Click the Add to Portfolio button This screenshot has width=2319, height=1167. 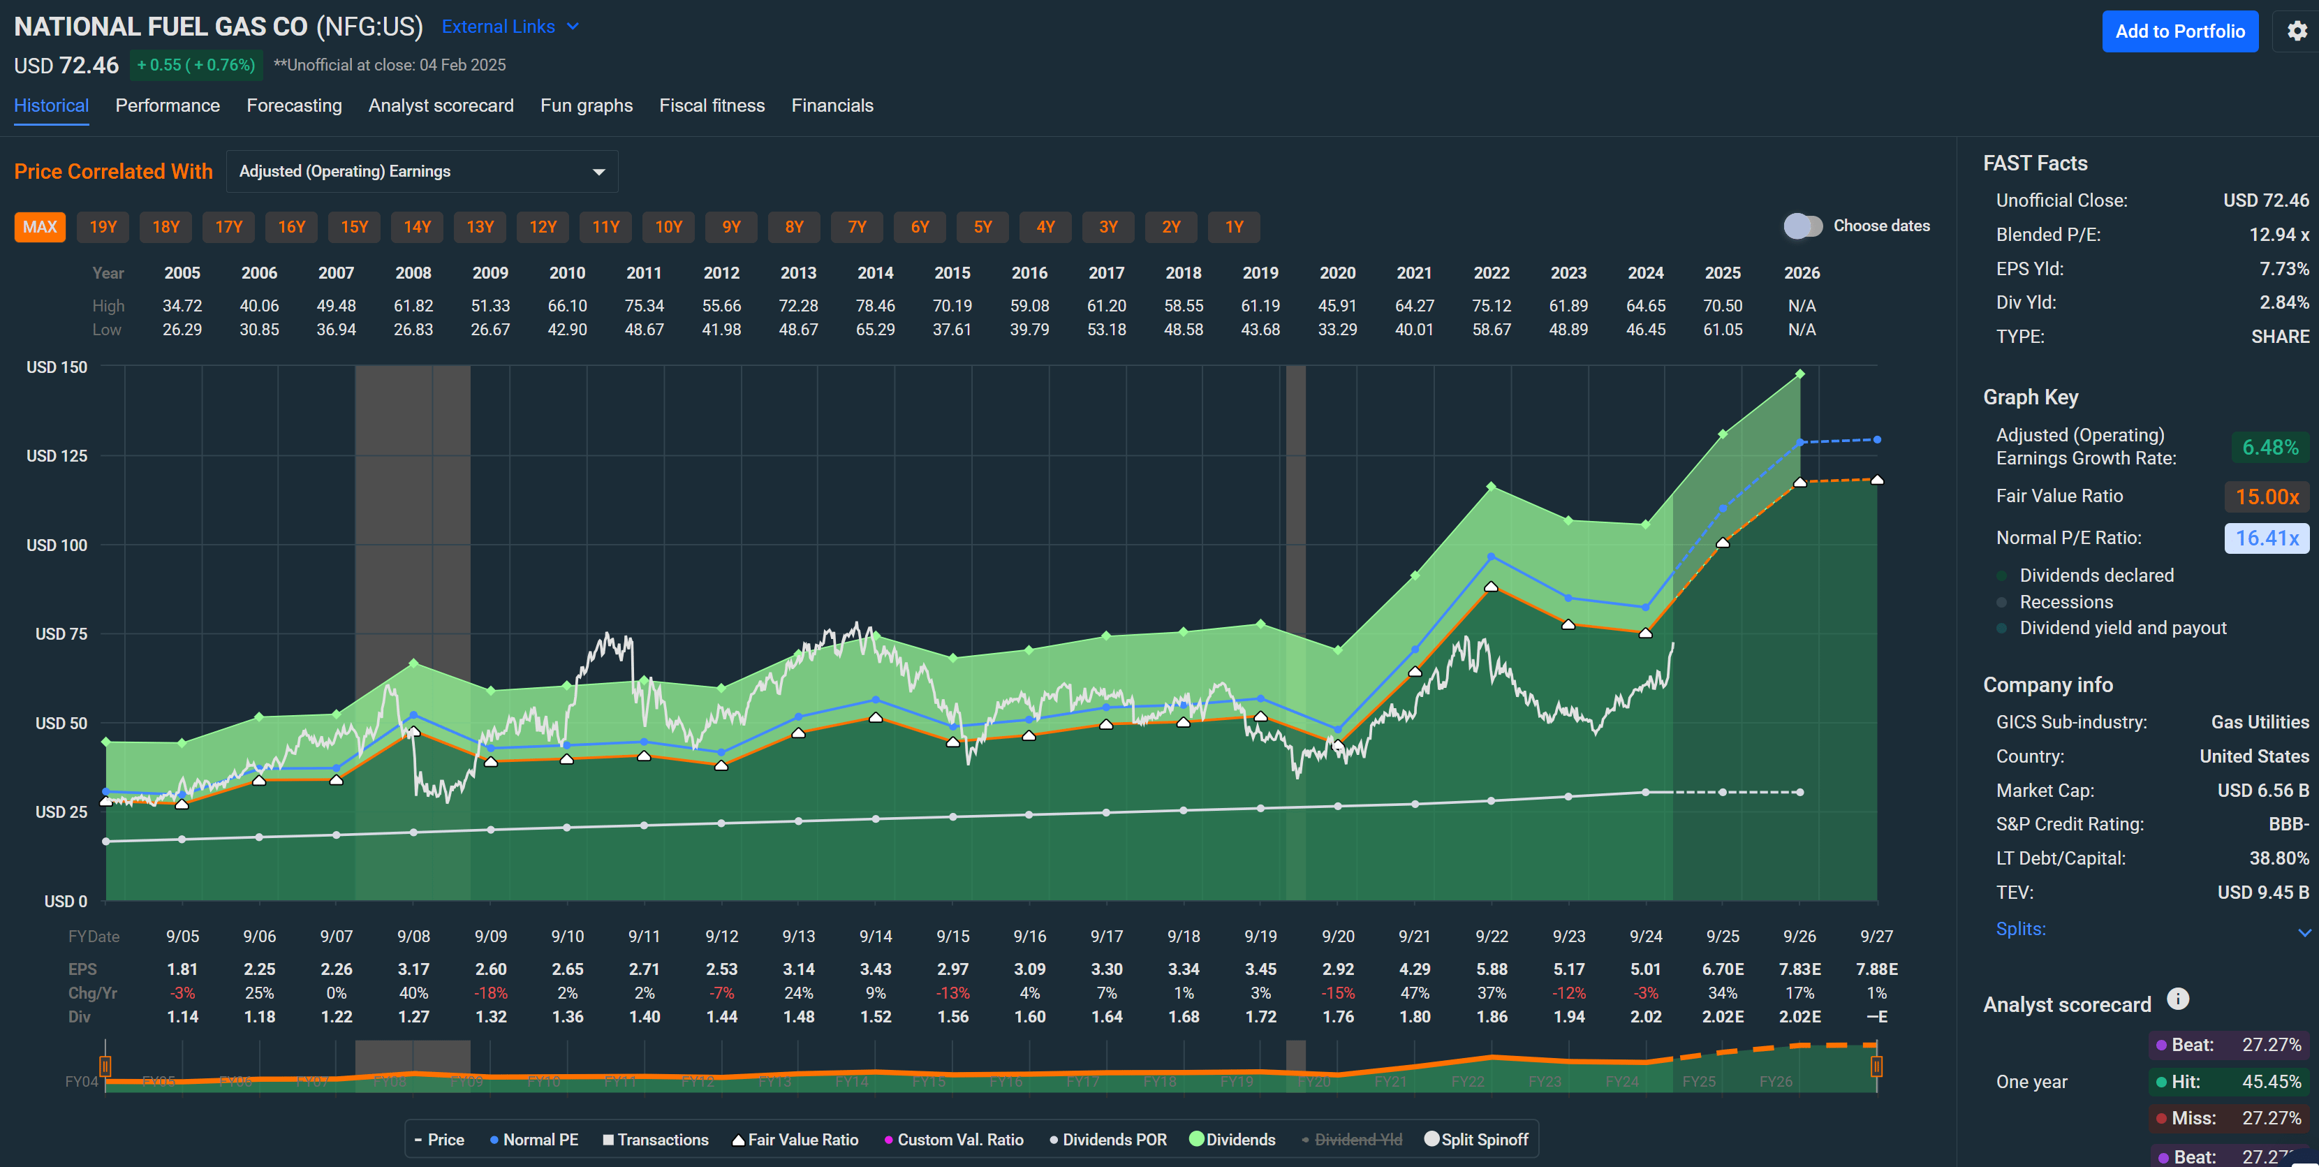2179,31
